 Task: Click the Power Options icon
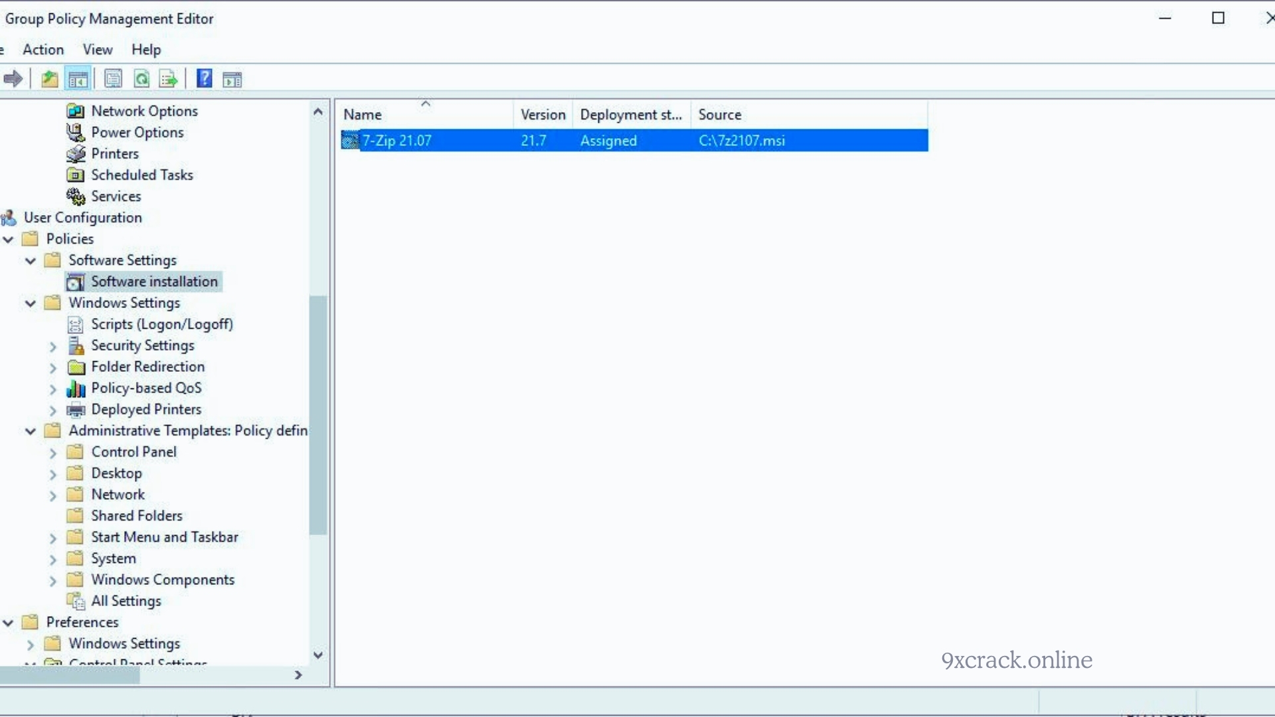click(x=76, y=132)
